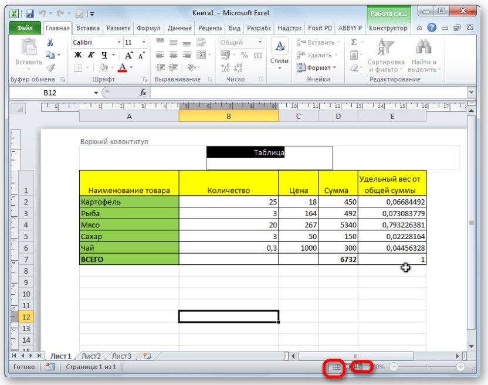Click the AutoSum sigma icon
Image resolution: width=488 pixels, height=385 pixels.
click(x=354, y=42)
